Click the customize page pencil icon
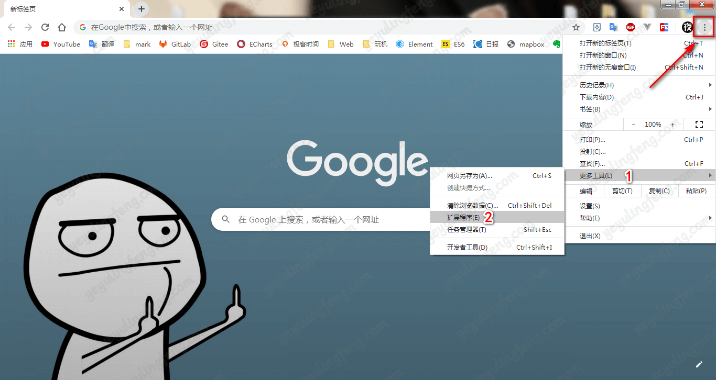 699,364
